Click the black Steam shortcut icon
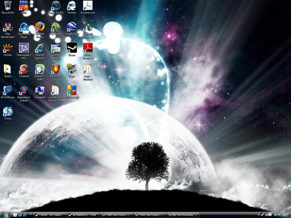 pyautogui.click(x=72, y=48)
